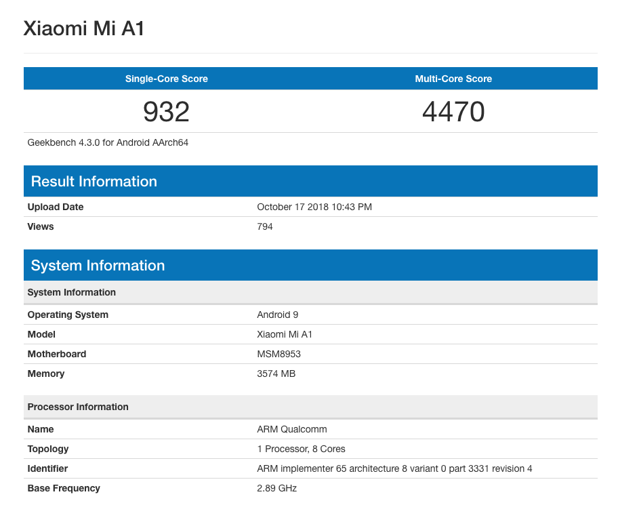Click the Operating System row label
The image size is (618, 505).
click(68, 315)
